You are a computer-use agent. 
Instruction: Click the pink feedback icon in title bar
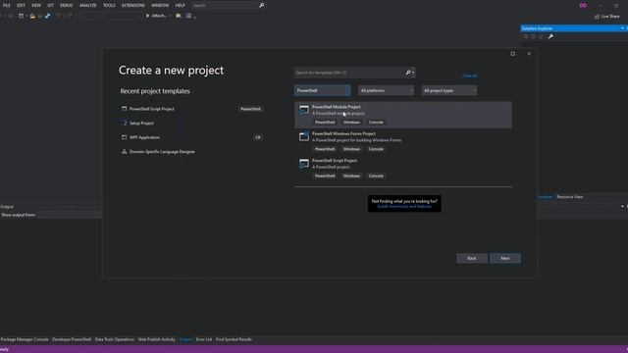click(583, 5)
